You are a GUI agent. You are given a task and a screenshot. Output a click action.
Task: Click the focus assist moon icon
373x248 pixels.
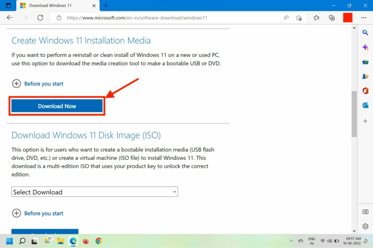(366, 241)
